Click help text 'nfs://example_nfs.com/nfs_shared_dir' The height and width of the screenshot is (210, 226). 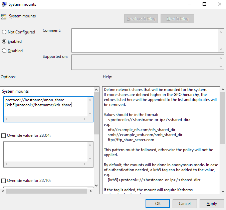tap(142, 130)
